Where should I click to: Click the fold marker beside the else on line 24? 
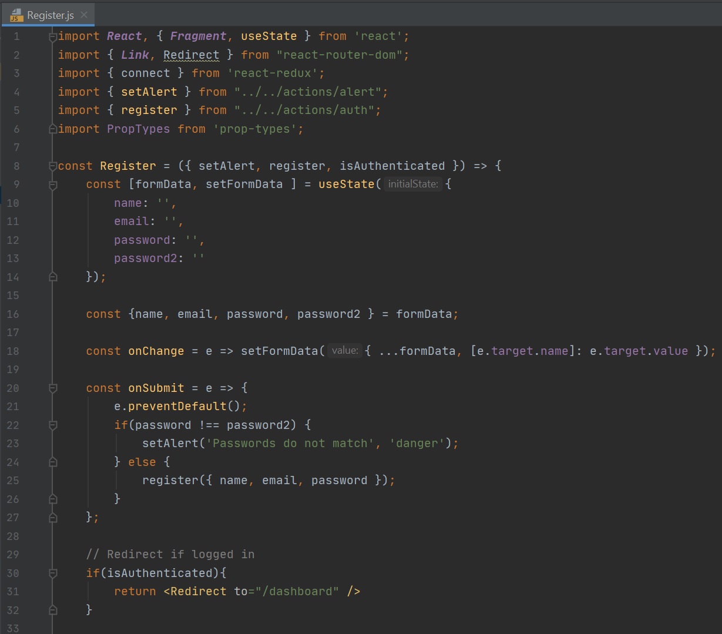coord(53,462)
